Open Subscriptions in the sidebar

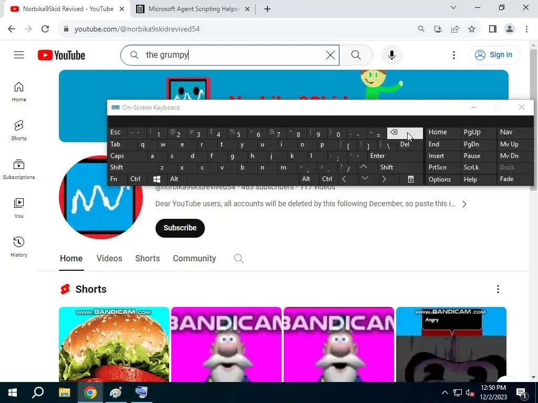pyautogui.click(x=19, y=169)
